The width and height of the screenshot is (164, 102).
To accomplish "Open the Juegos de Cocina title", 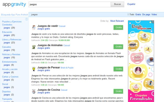I will tap(49, 90).
